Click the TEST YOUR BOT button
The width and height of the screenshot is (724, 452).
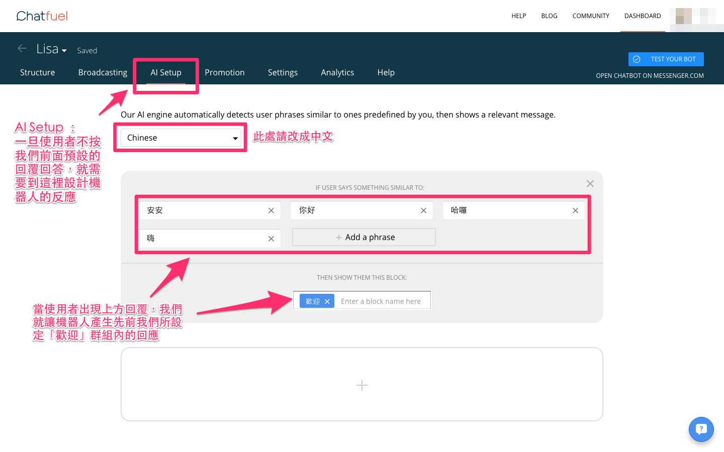pos(666,59)
